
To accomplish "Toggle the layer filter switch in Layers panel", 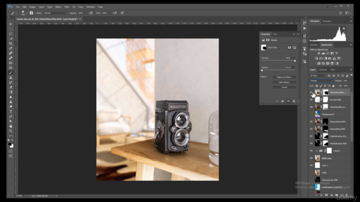I will pos(352,75).
